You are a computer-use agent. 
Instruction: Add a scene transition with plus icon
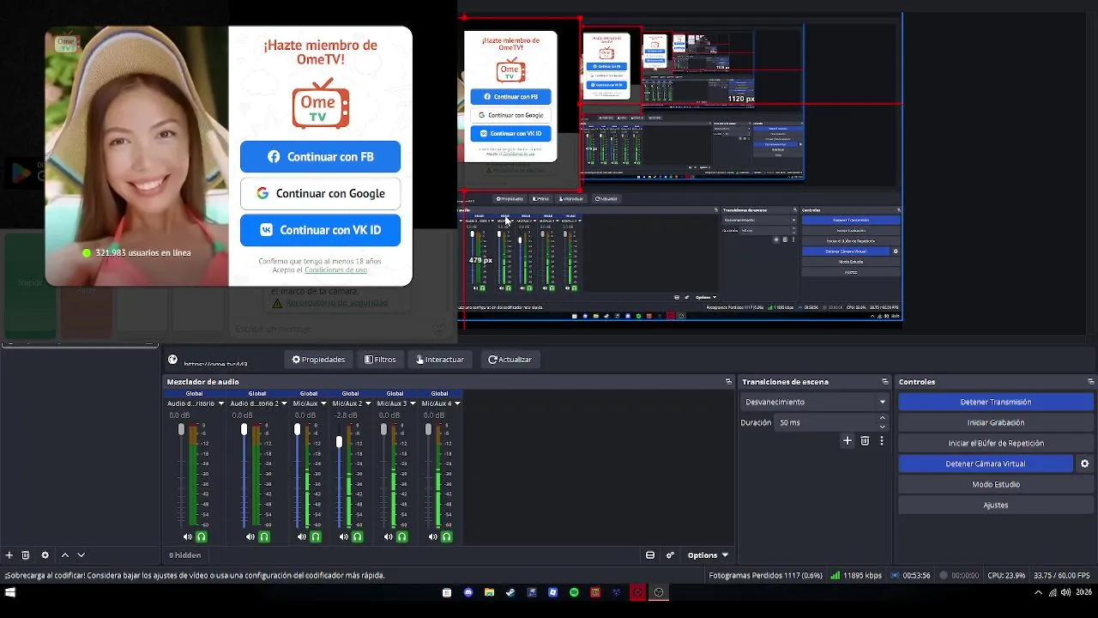[848, 440]
